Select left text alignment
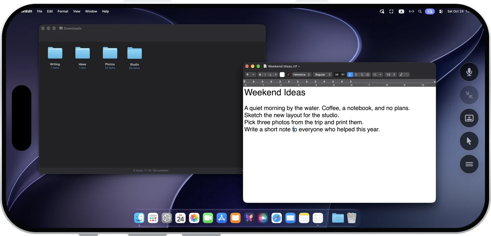Viewport: 491px width, 236px height. pos(350,74)
